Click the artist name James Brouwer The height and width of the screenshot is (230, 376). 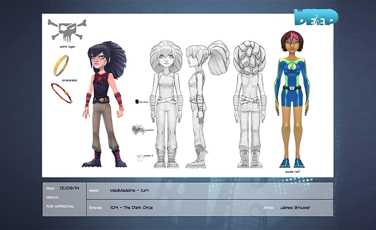295,208
